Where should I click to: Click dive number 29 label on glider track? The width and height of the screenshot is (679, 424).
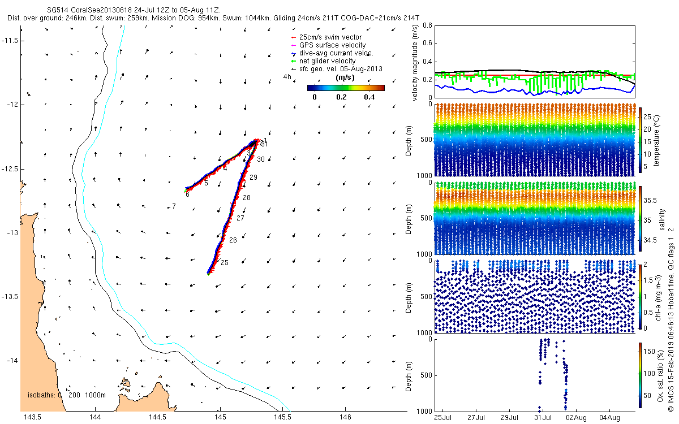[x=253, y=178]
